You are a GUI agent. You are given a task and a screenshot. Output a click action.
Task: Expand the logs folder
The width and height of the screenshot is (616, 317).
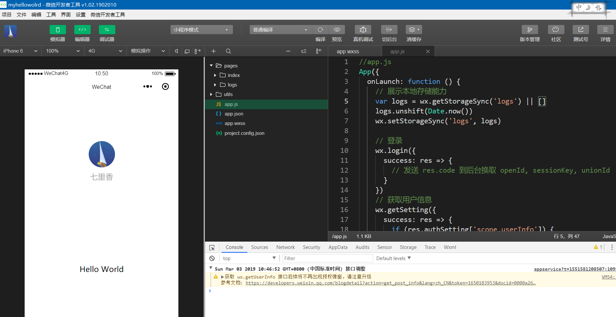pos(215,85)
